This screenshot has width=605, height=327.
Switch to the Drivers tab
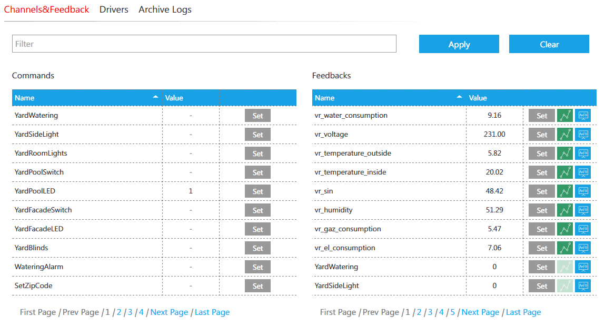[114, 9]
